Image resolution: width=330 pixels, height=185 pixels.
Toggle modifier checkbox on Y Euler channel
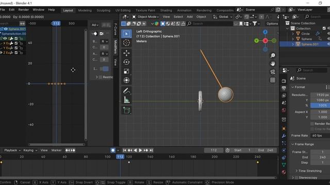coord(16,48)
